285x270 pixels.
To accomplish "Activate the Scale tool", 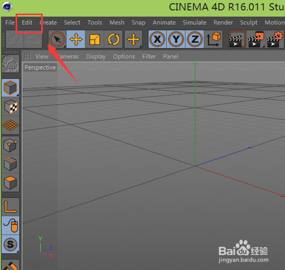I will tap(95, 39).
